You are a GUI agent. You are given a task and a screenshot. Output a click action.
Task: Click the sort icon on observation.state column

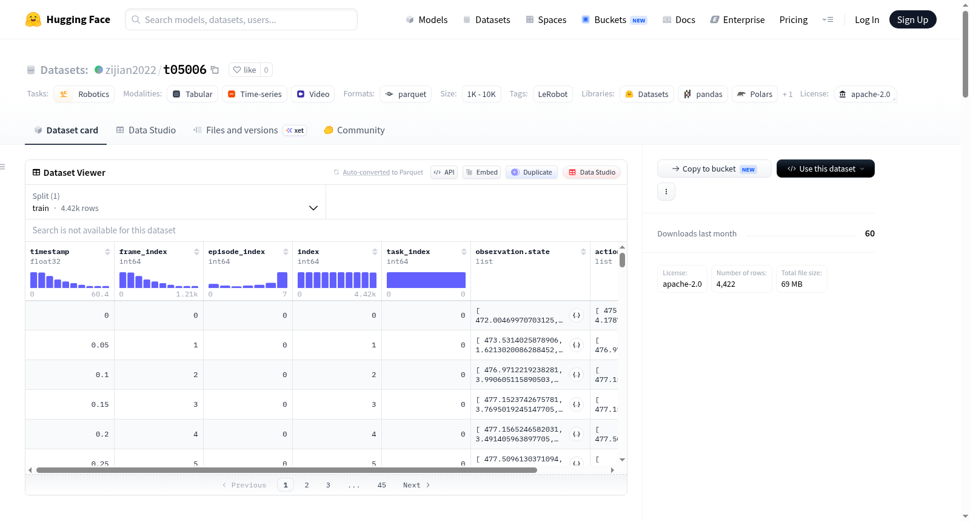pyautogui.click(x=583, y=252)
